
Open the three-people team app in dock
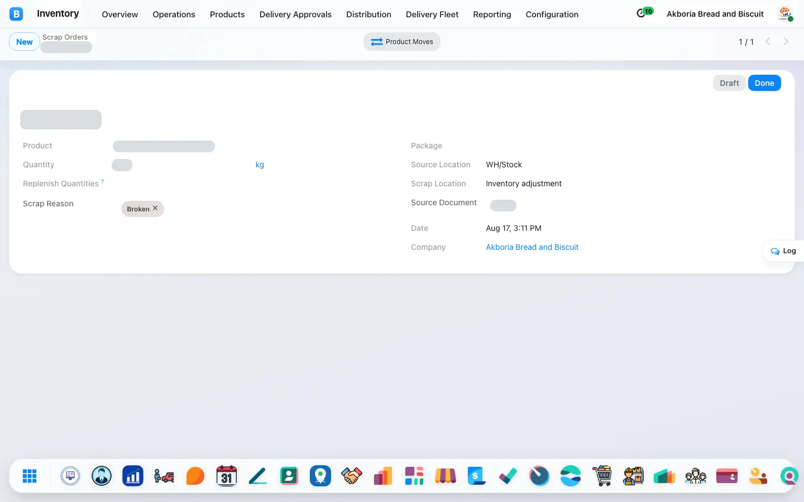pyautogui.click(x=696, y=476)
